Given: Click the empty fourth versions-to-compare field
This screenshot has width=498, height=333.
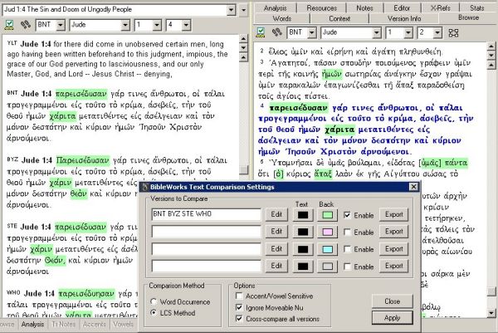Looking at the screenshot, I should tap(206, 266).
